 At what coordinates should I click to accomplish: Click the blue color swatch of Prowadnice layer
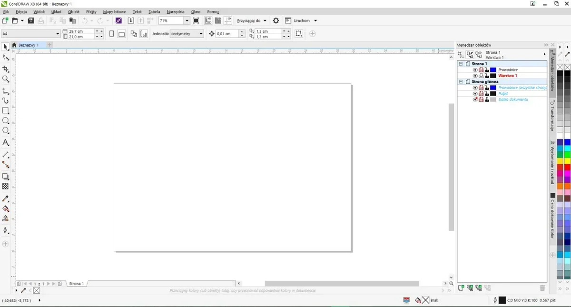click(x=493, y=70)
